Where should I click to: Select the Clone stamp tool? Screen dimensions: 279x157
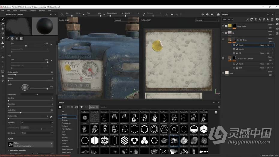(x=2, y=43)
